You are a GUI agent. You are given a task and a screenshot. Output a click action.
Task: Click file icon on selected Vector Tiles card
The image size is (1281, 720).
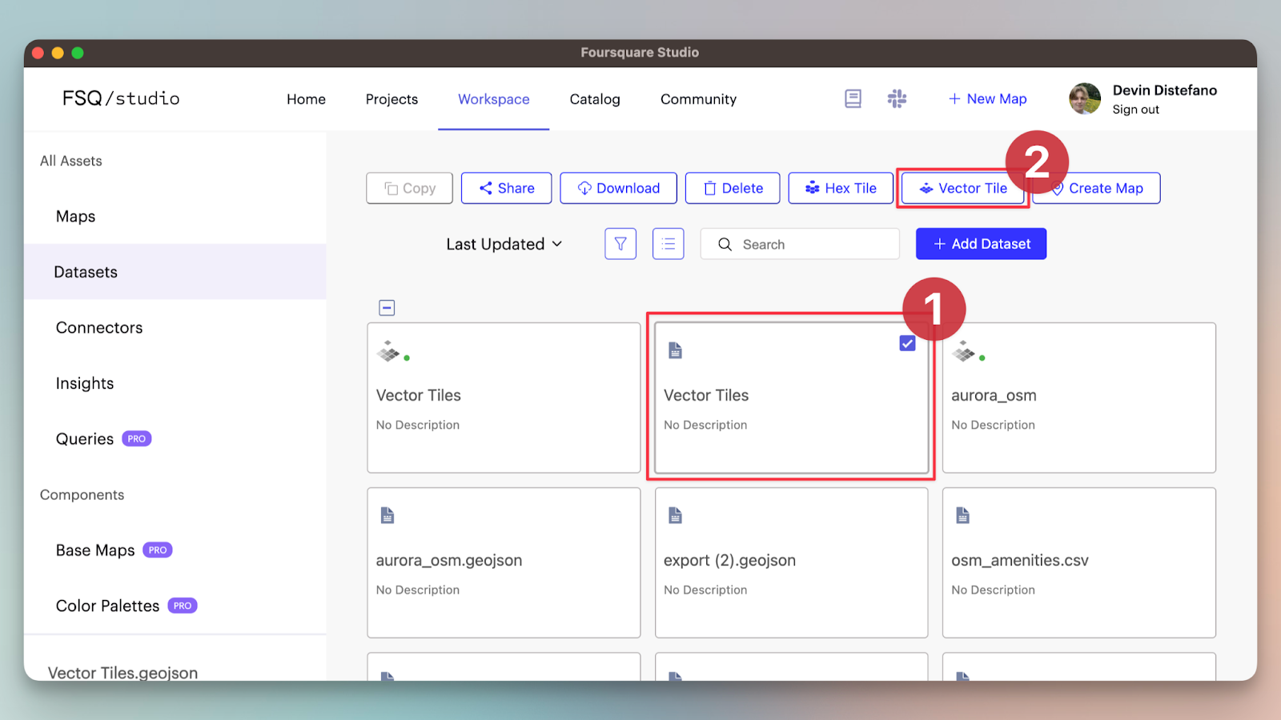click(675, 350)
